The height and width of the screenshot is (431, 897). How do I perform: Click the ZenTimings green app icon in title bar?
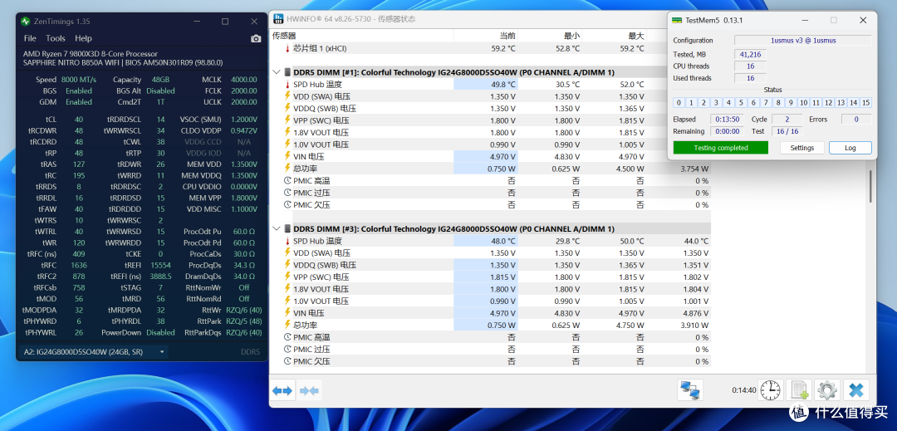coord(26,21)
